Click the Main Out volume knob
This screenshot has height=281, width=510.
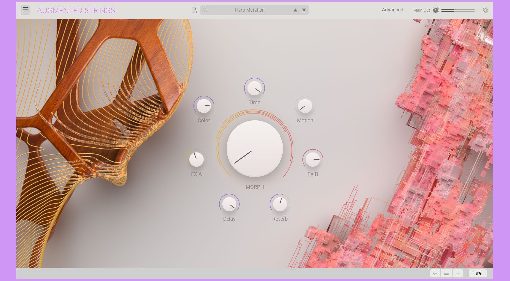tap(436, 10)
